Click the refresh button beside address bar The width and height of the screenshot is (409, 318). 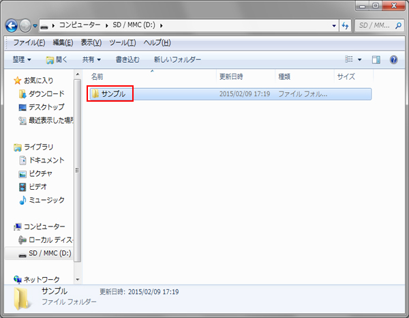pos(345,26)
